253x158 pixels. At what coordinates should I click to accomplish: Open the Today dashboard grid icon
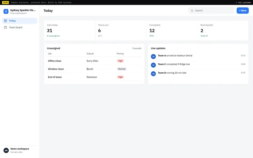click(5, 21)
